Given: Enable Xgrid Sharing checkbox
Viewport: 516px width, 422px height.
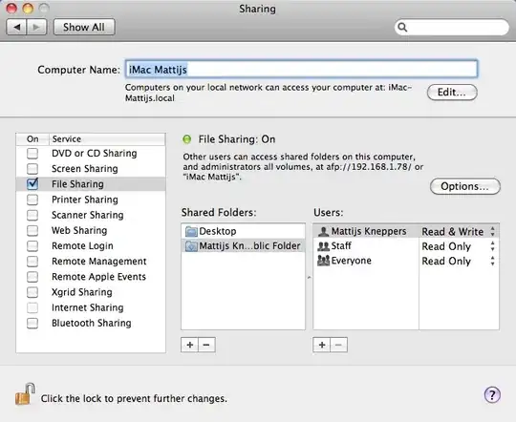Looking at the screenshot, I should (32, 292).
